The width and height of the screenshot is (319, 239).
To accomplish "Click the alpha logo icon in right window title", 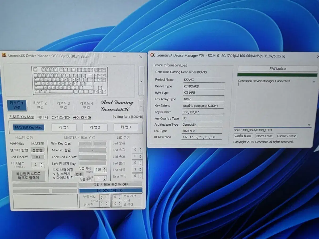I will point(152,55).
